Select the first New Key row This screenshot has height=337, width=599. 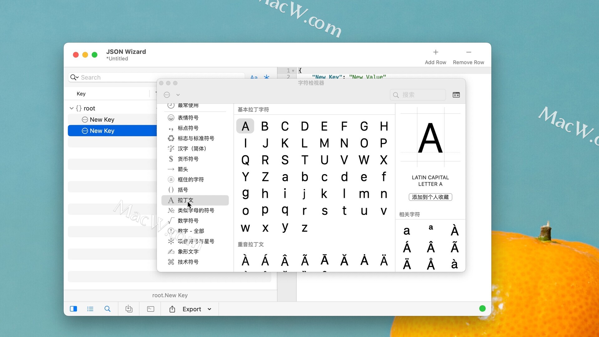102,120
